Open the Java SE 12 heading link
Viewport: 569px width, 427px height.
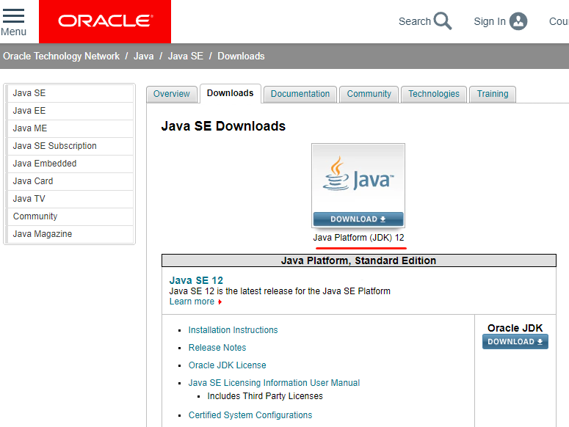(196, 280)
